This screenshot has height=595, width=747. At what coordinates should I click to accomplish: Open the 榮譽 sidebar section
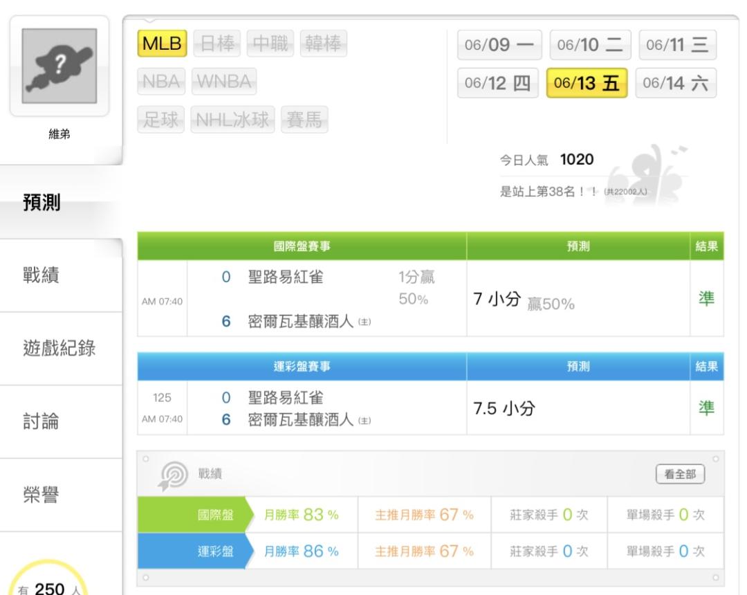[61, 495]
